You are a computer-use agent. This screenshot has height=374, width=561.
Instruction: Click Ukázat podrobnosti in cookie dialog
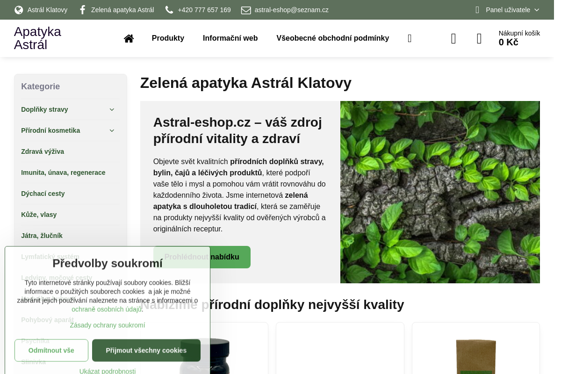(108, 371)
